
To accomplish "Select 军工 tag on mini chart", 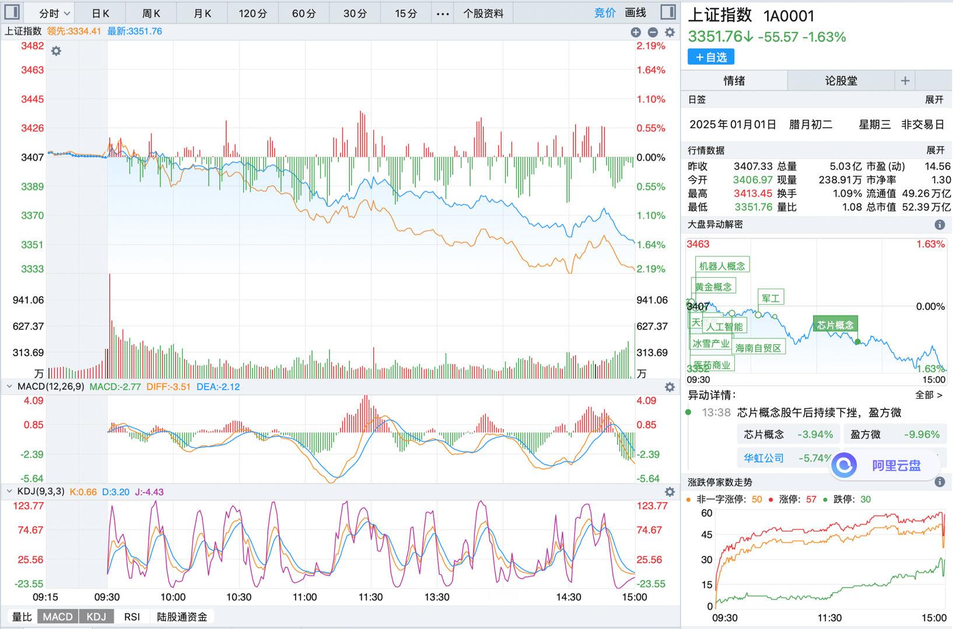I will 770,298.
